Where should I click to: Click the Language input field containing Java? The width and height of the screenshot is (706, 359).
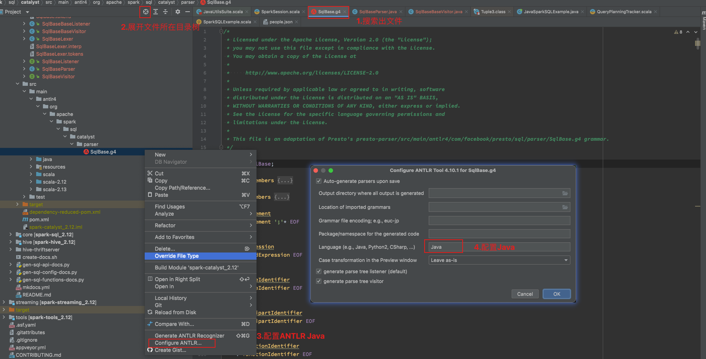pyautogui.click(x=499, y=247)
